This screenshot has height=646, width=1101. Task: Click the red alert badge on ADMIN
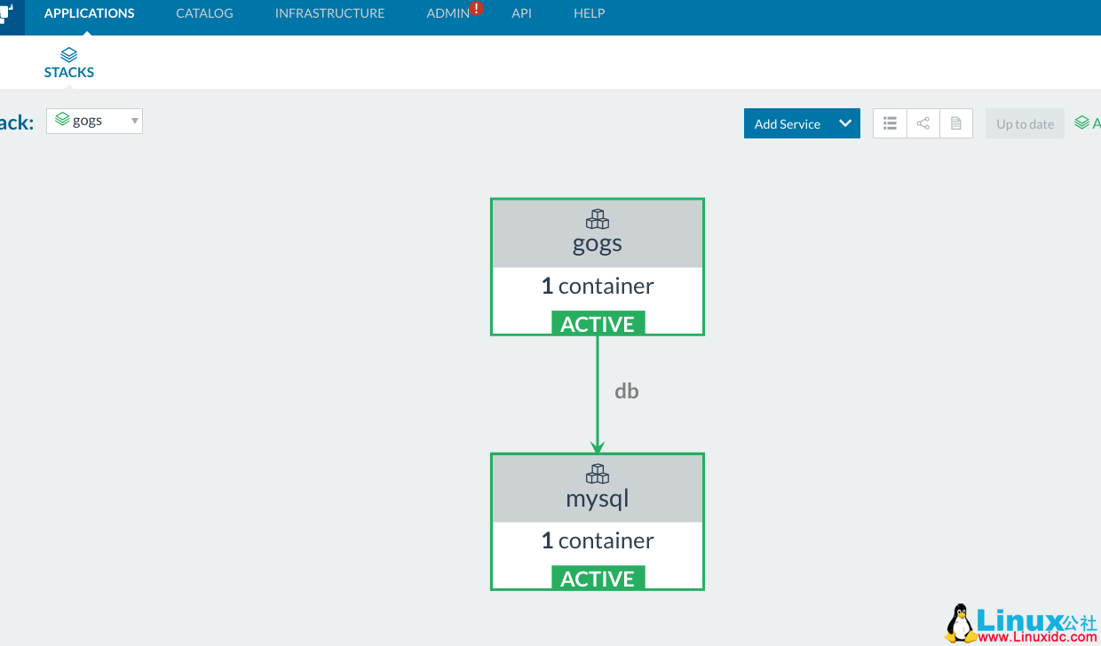point(476,7)
